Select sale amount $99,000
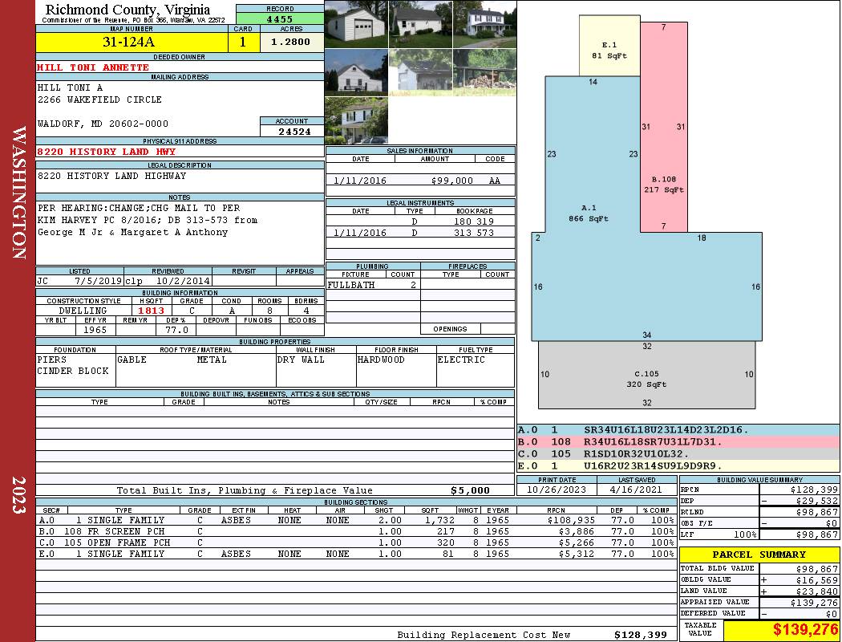Viewport: 842px width, 642px height. [x=451, y=181]
